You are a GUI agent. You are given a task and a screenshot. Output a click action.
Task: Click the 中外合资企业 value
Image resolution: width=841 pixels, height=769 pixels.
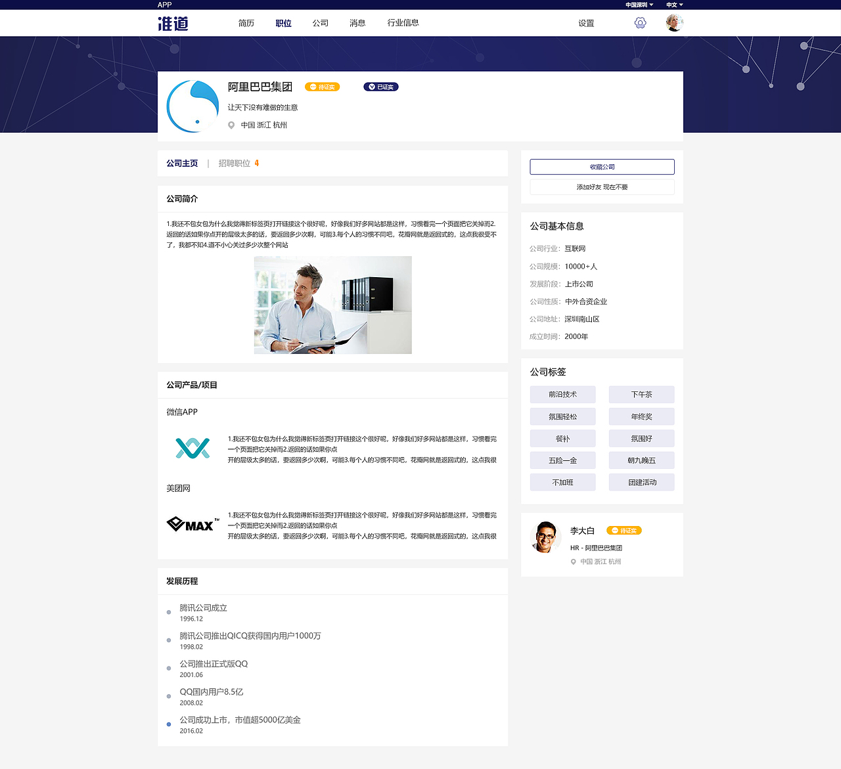(586, 301)
